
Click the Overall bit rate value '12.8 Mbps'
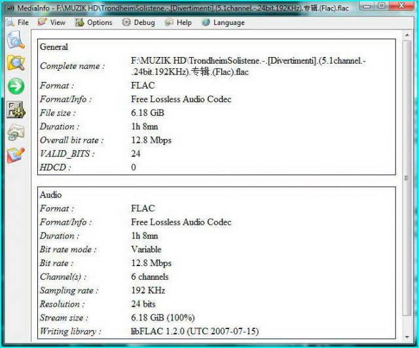coord(151,140)
